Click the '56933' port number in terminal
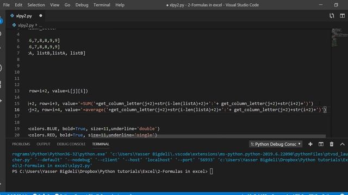This screenshot has width=348, height=195. click(x=206, y=160)
